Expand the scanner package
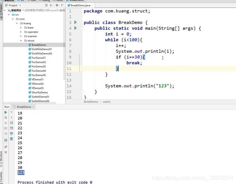This screenshot has height=184, width=236. coord(21,36)
